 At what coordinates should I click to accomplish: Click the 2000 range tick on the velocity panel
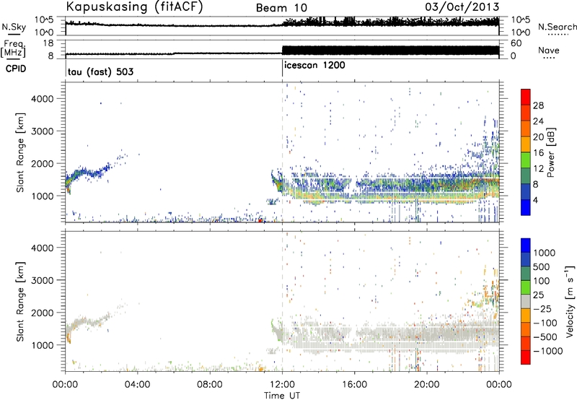[43, 313]
